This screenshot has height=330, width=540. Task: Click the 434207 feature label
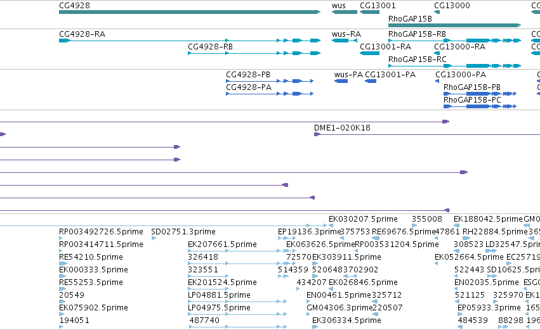[312, 282]
